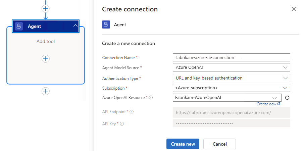302x151 pixels.
Task: Expand the Azure OpenAI Resource dropdown
Action: coord(274,98)
